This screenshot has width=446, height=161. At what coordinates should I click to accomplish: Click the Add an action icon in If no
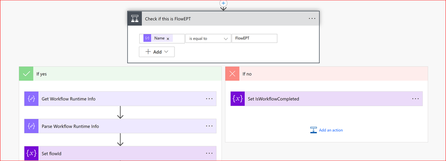313,130
